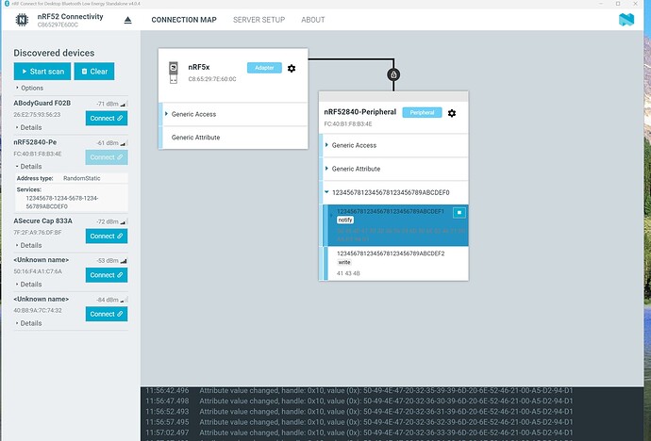Viewport: 651px width, 441px height.
Task: Click the log entry at 11:56:57.495
Action: point(359,422)
